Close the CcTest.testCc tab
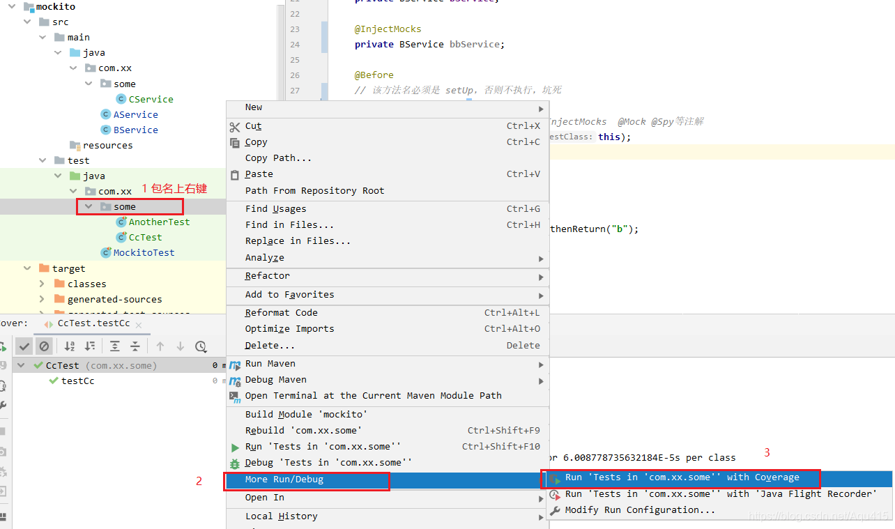Screen dimensions: 895x529 (x=138, y=325)
